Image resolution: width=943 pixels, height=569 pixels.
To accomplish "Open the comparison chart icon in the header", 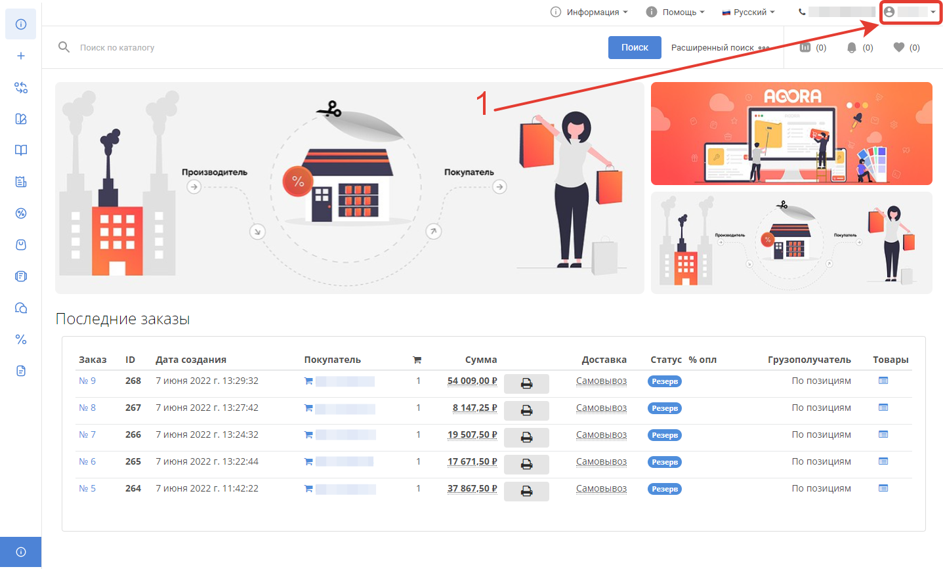I will (x=805, y=47).
